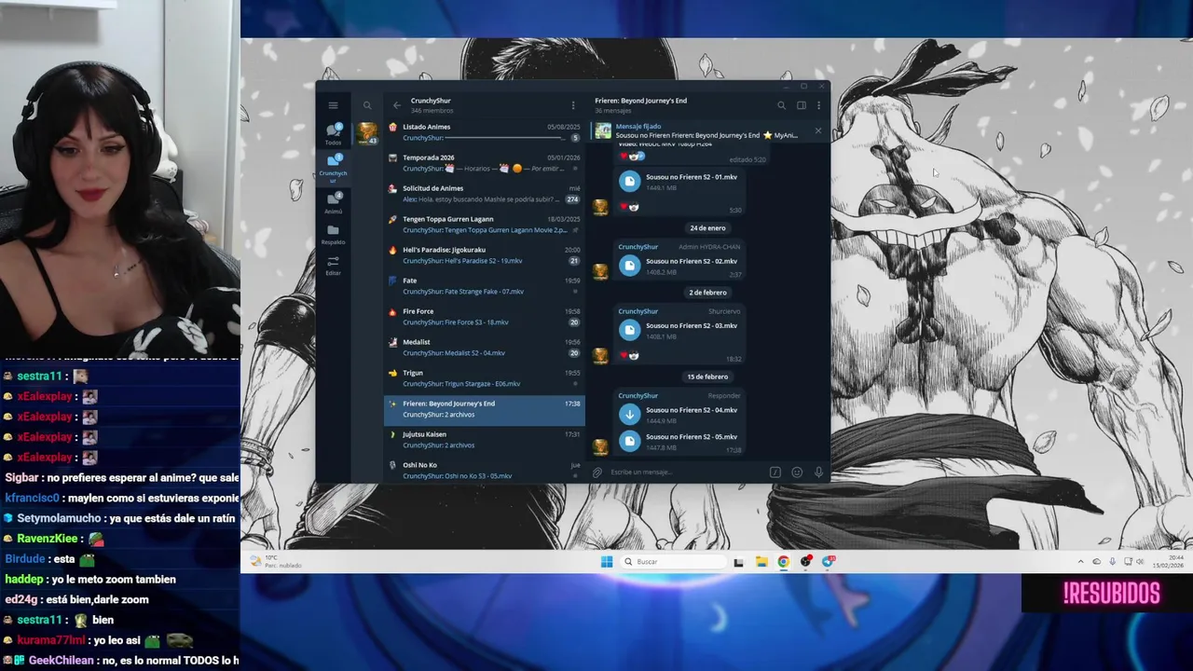
Task: Open the Oshi No Ko topic
Action: (x=485, y=470)
